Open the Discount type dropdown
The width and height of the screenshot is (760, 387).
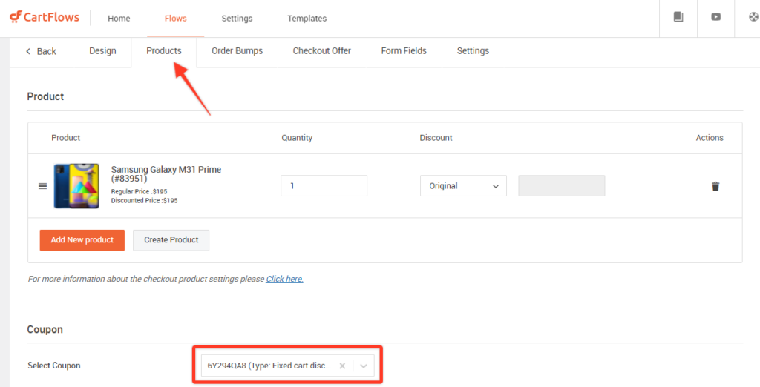[463, 186]
